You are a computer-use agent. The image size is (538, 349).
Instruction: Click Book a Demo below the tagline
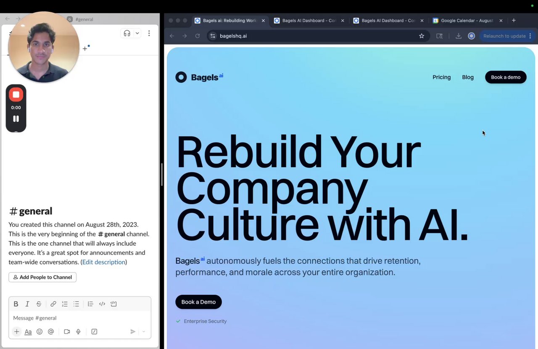[x=198, y=302]
